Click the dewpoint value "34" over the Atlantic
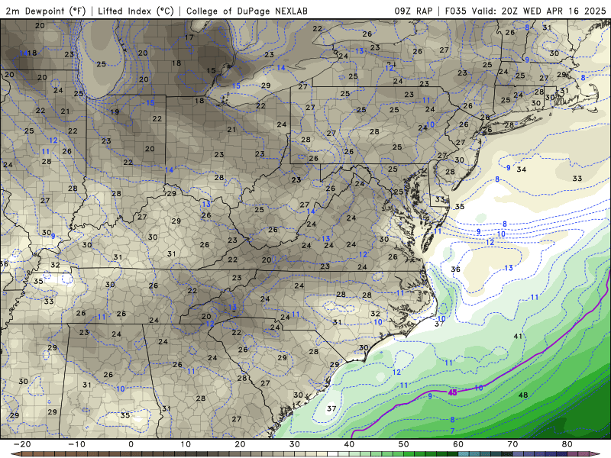The image size is (611, 458). (x=522, y=169)
